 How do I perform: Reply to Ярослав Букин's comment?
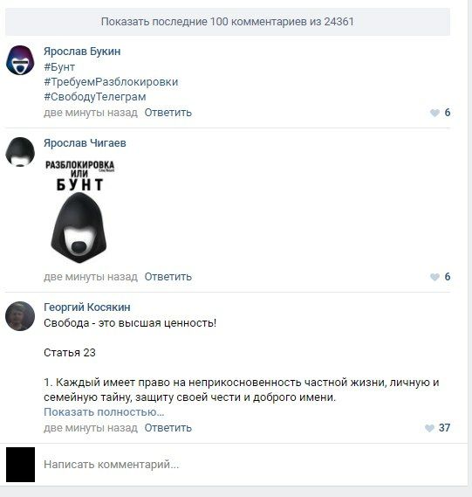coord(168,113)
